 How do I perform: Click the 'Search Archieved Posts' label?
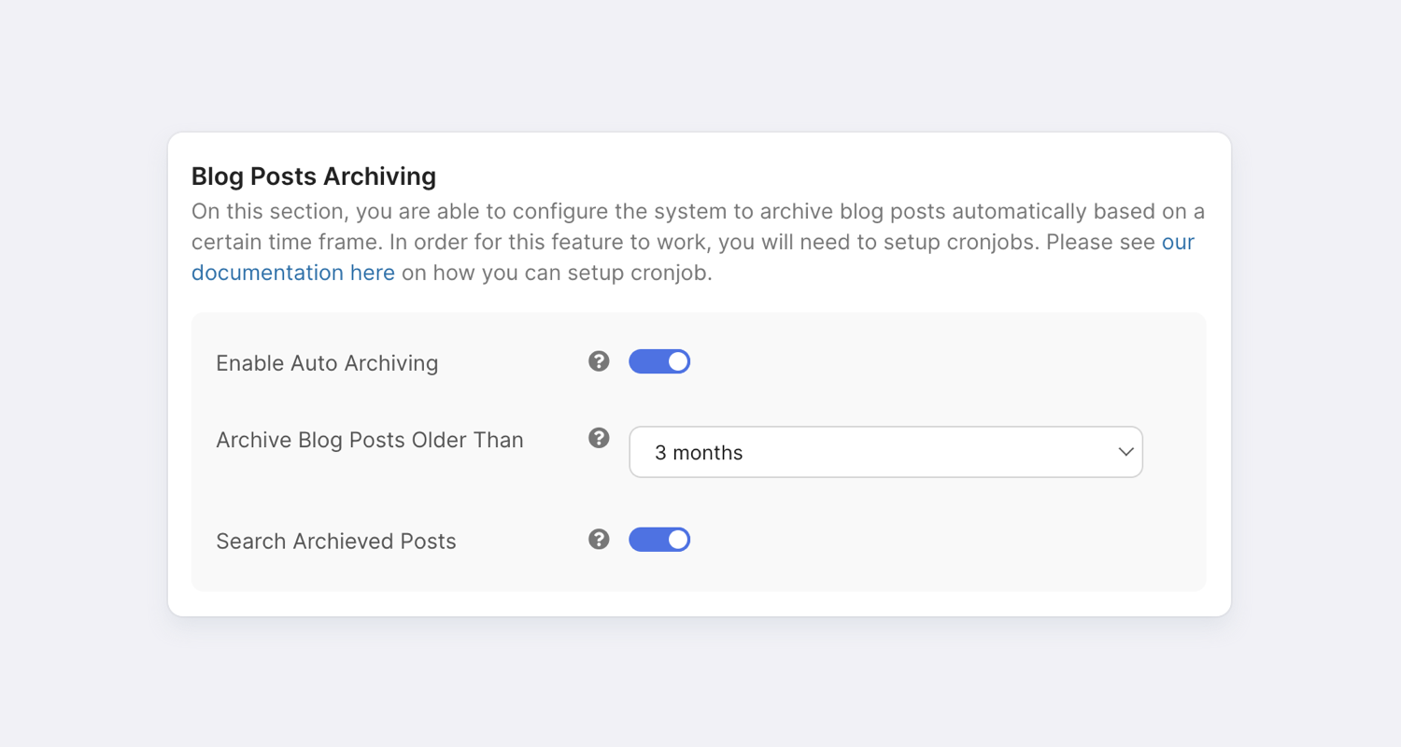336,542
